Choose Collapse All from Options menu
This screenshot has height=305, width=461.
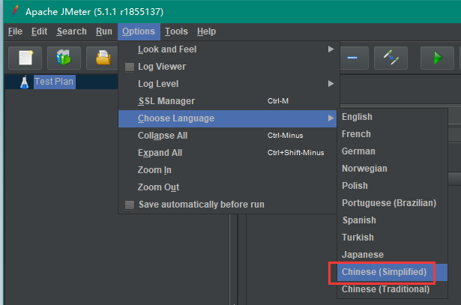point(227,136)
